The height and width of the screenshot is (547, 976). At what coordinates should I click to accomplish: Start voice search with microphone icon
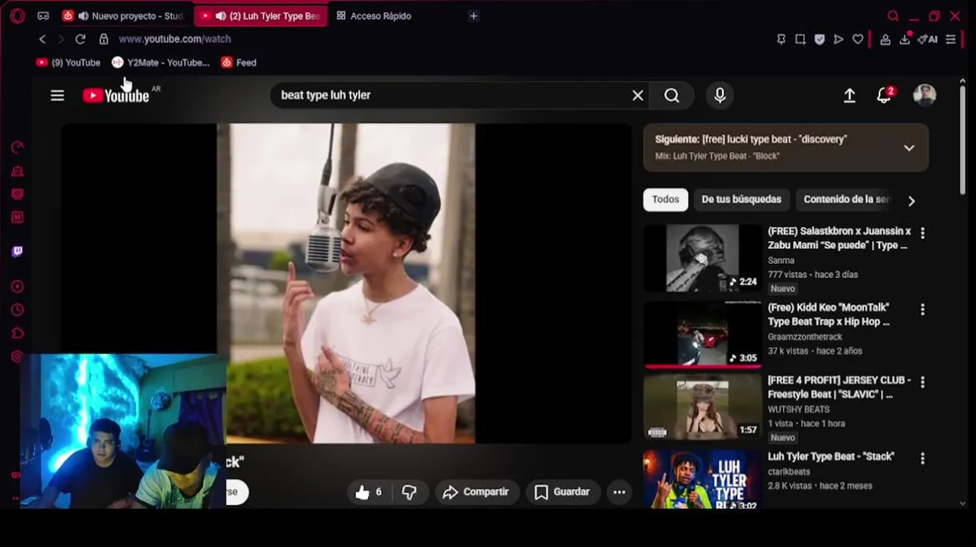(x=720, y=95)
